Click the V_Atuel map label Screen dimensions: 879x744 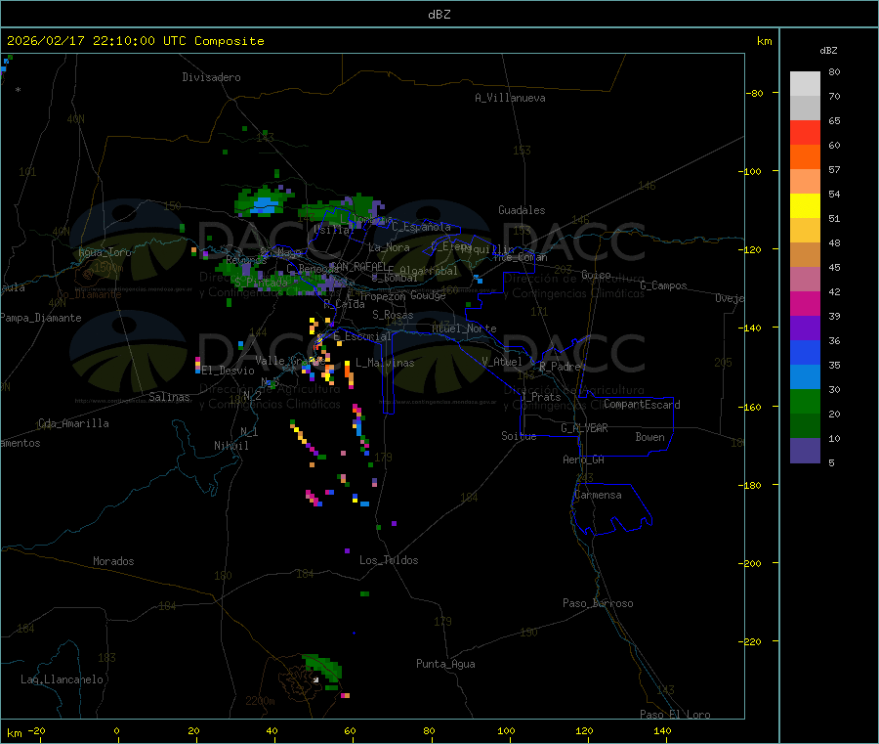point(502,362)
